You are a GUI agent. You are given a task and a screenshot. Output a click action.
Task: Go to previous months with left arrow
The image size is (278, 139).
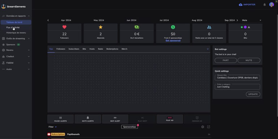(x=48, y=20)
